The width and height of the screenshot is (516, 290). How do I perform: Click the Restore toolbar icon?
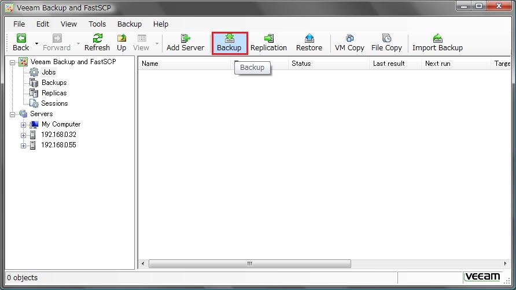click(x=309, y=38)
